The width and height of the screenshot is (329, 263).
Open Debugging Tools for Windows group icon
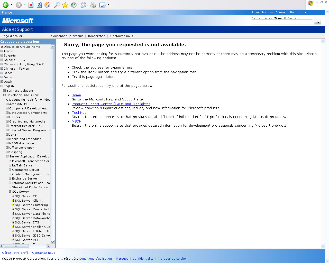pos(7,100)
